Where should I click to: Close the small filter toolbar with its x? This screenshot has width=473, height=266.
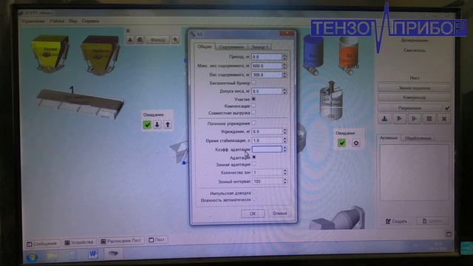coord(128,31)
